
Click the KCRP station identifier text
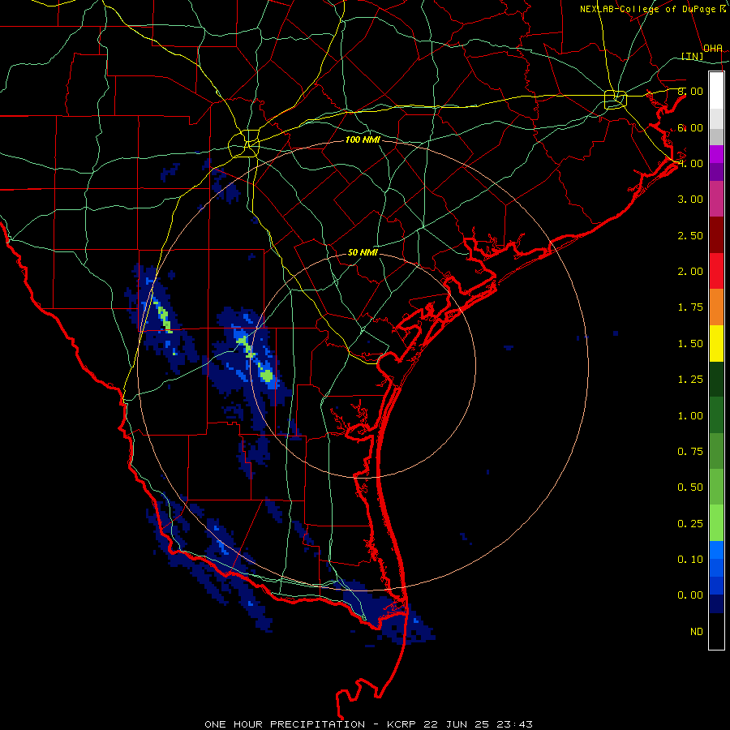401,724
